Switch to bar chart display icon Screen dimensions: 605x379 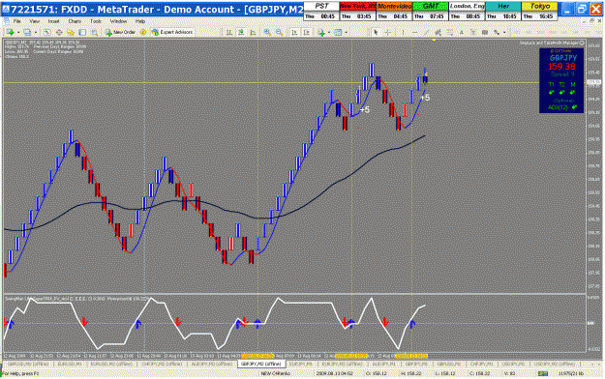(229, 33)
